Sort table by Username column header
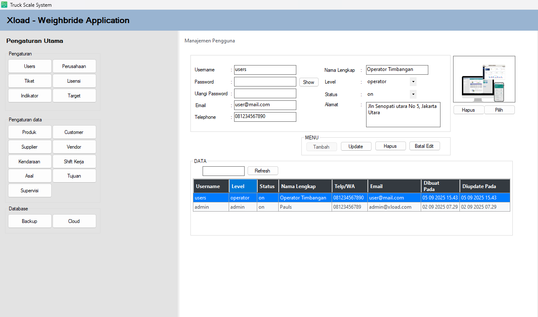Viewport: 538px width, 317px height. [x=211, y=186]
